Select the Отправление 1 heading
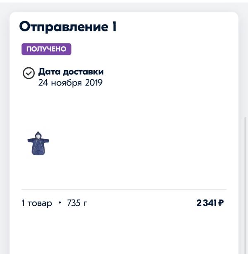248x254 pixels. point(68,27)
